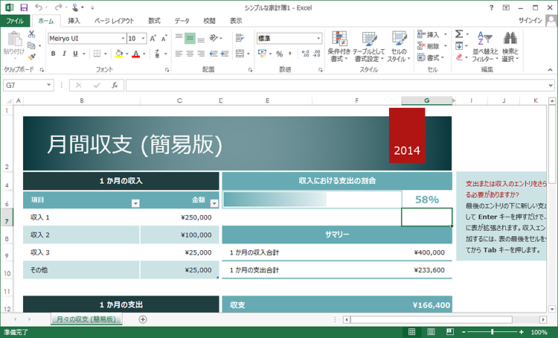558x338 pixels.
Task: Expand the formula bar chevron
Action: [x=551, y=85]
